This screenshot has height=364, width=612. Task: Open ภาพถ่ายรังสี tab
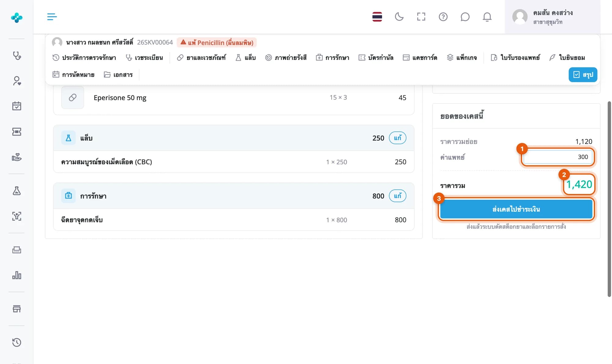(286, 58)
